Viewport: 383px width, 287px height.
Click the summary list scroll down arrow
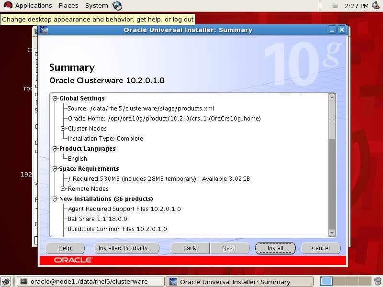332,233
